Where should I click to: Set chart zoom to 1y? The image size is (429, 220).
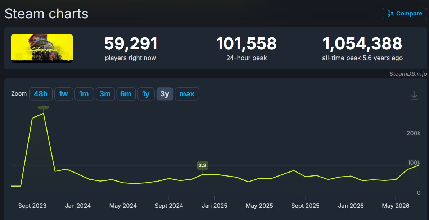pyautogui.click(x=146, y=94)
